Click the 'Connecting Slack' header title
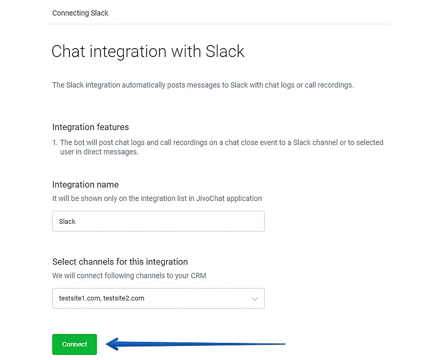Screen dimensions: 433x360 point(80,13)
